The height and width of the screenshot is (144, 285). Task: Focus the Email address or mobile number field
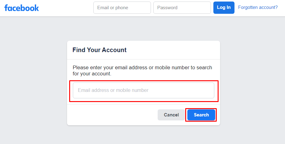pos(143,90)
